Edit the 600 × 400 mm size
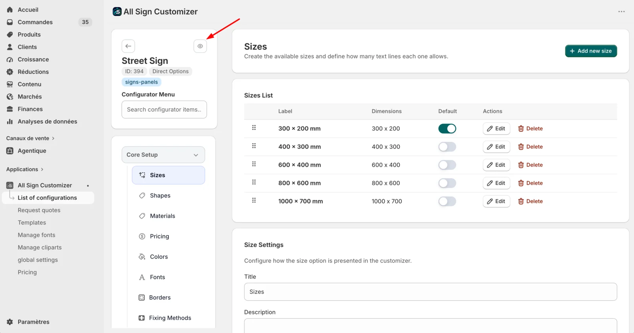Viewport: 634px width, 333px height. click(x=496, y=165)
